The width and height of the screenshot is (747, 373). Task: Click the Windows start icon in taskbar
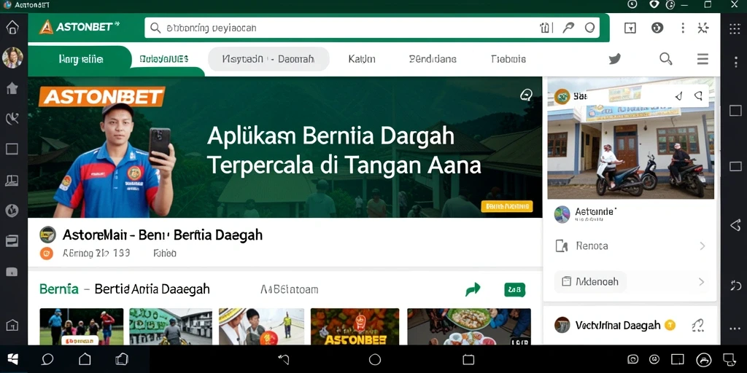click(13, 358)
